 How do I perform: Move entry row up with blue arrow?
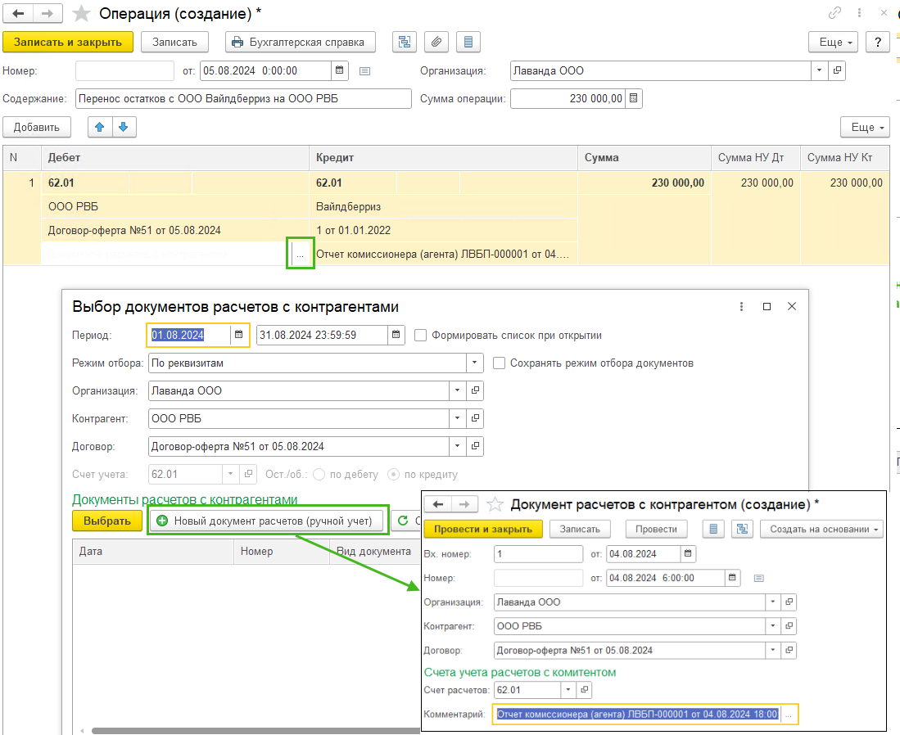point(100,128)
